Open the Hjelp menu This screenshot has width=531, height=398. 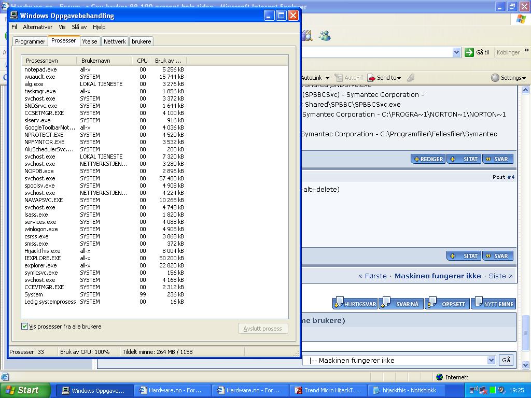[x=99, y=27]
